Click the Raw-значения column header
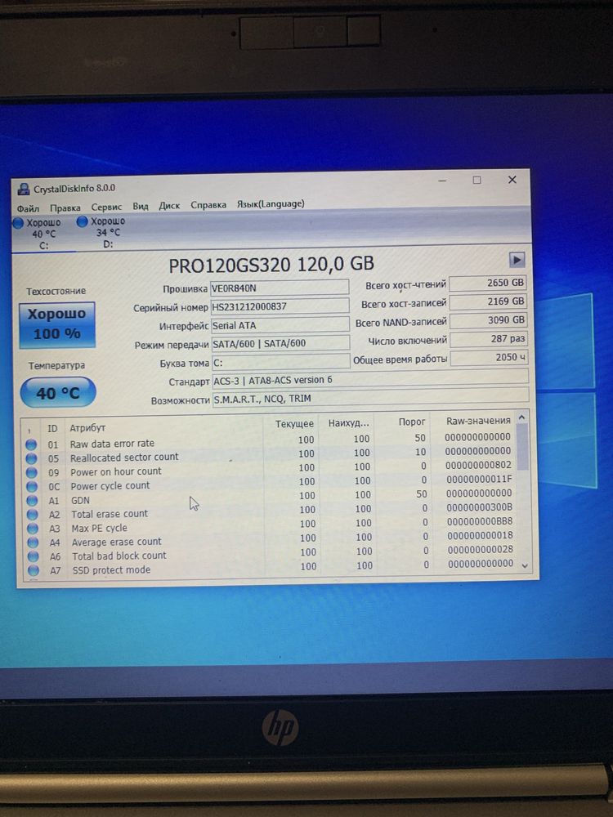 pos(478,421)
